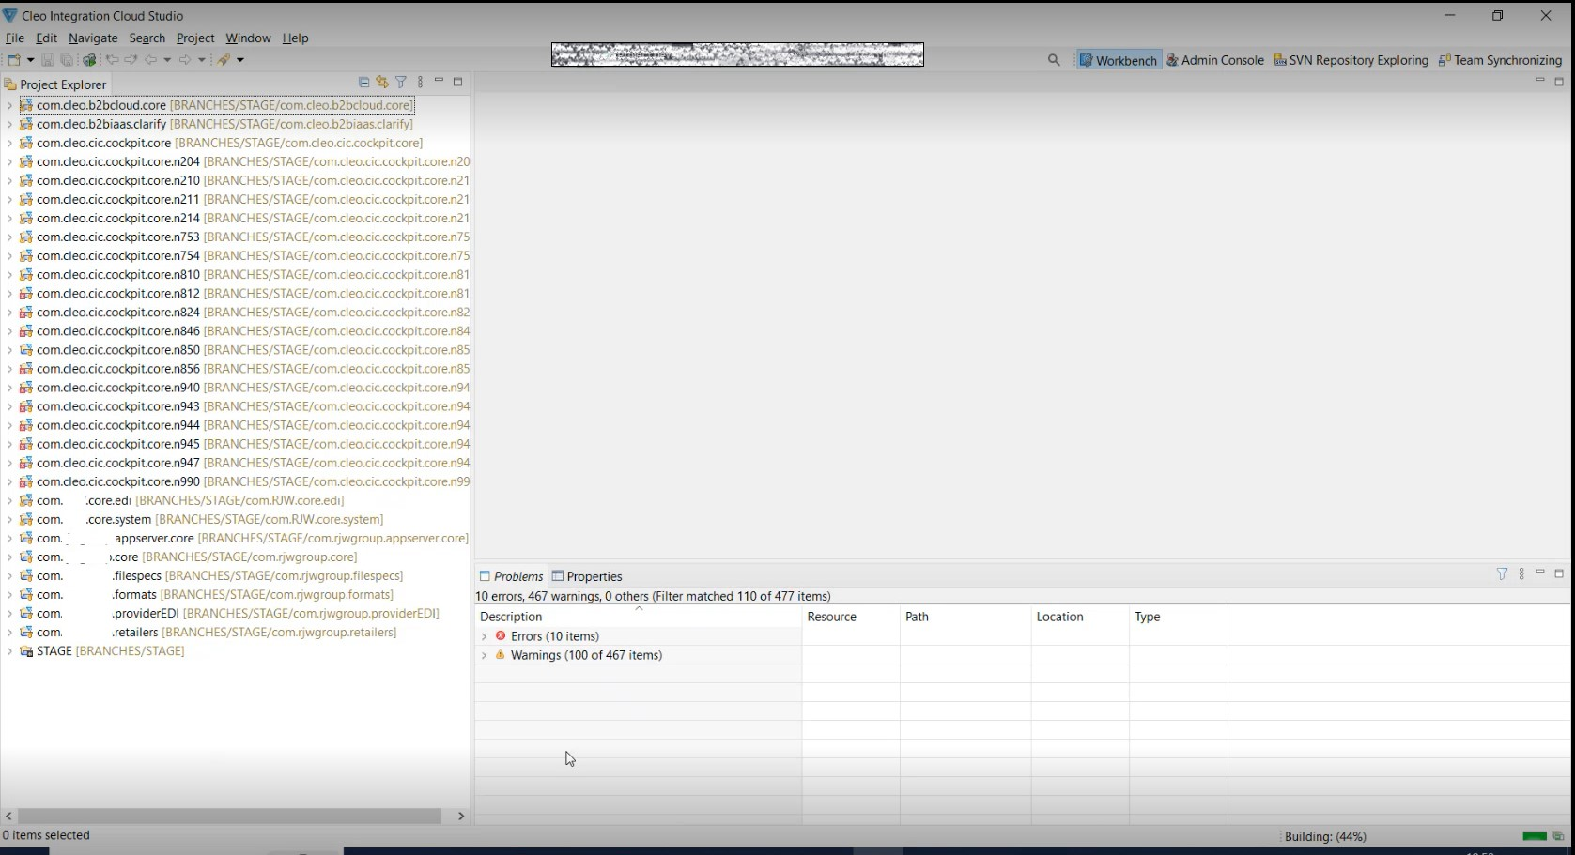
Task: Toggle Link with Editor in Project Explorer
Action: 382,83
